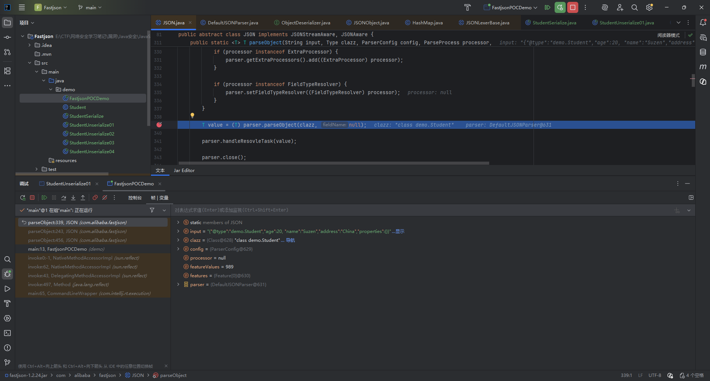Open the Problems tool window
This screenshot has width=710, height=381.
click(7, 348)
